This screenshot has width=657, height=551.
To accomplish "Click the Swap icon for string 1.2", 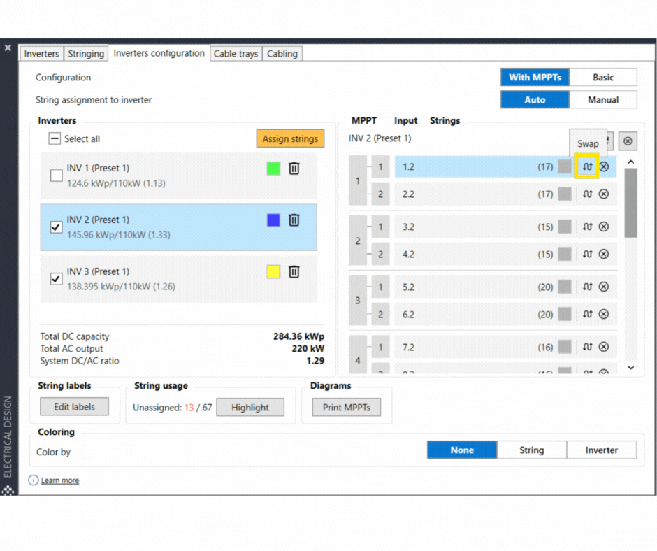I will [x=587, y=167].
